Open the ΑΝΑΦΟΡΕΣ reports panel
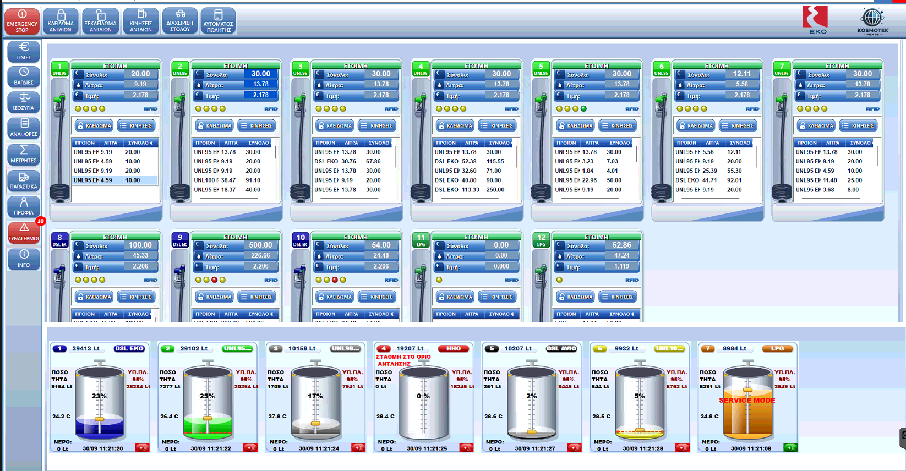906x471 pixels. pyautogui.click(x=24, y=129)
